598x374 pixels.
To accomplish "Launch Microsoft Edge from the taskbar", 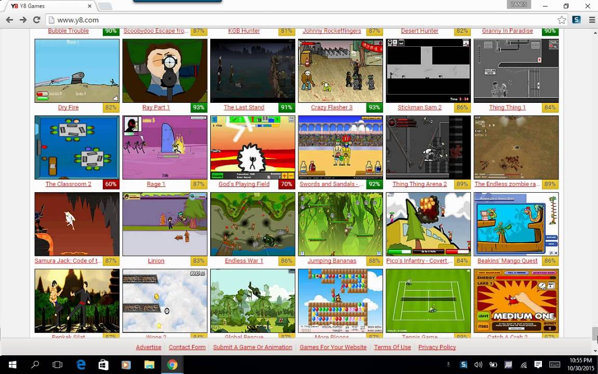I will pyautogui.click(x=80, y=365).
